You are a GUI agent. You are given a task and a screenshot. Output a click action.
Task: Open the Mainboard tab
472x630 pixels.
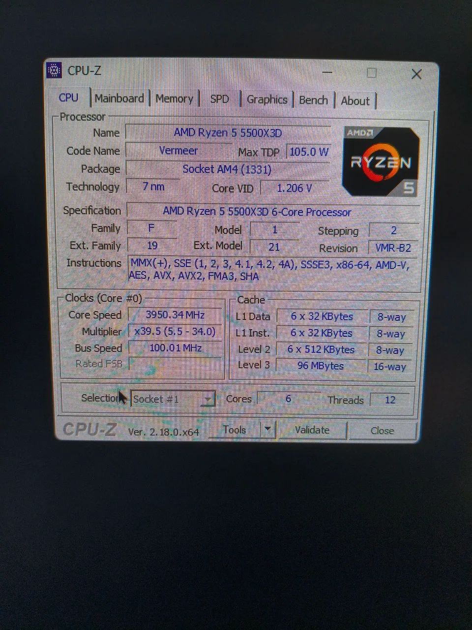pos(119,98)
